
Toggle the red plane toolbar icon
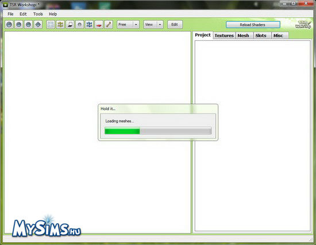pos(99,25)
